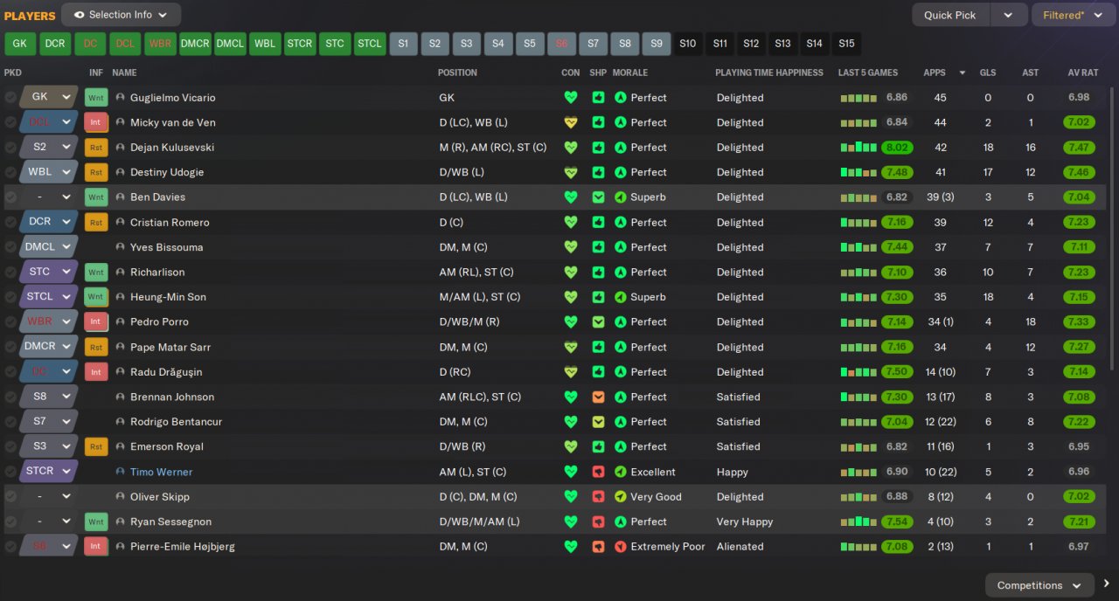Viewport: 1119px width, 601px height.
Task: Click the player list vertical scrollbar
Action: pos(1112,227)
